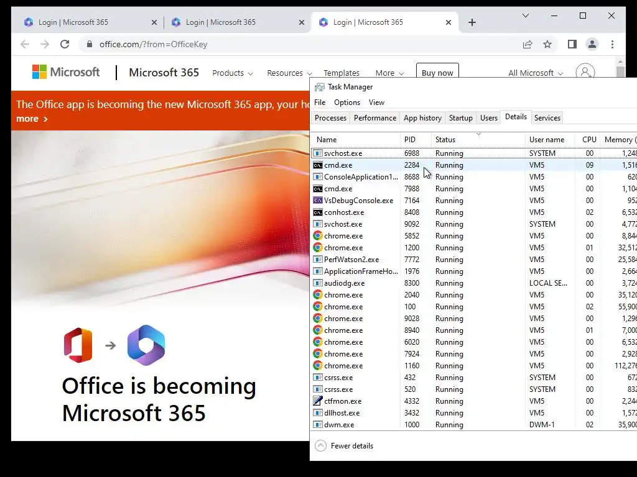The height and width of the screenshot is (477, 637).
Task: Click the Microsoft 365 brand link
Action: click(164, 72)
